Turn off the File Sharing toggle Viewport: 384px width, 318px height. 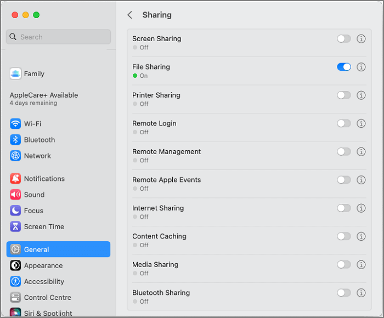coord(344,67)
